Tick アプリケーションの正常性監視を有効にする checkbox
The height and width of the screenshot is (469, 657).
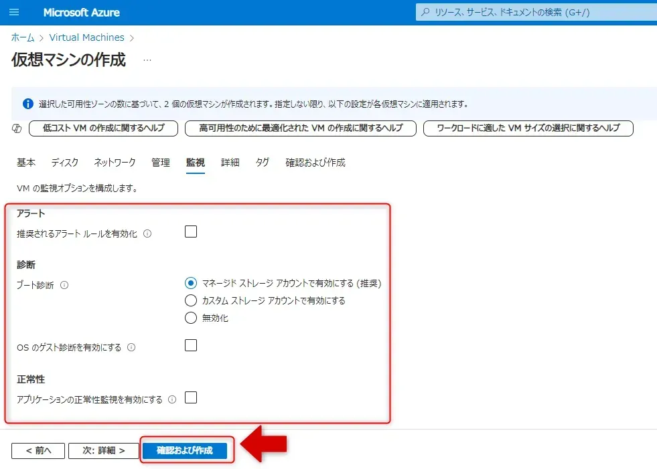(191, 398)
